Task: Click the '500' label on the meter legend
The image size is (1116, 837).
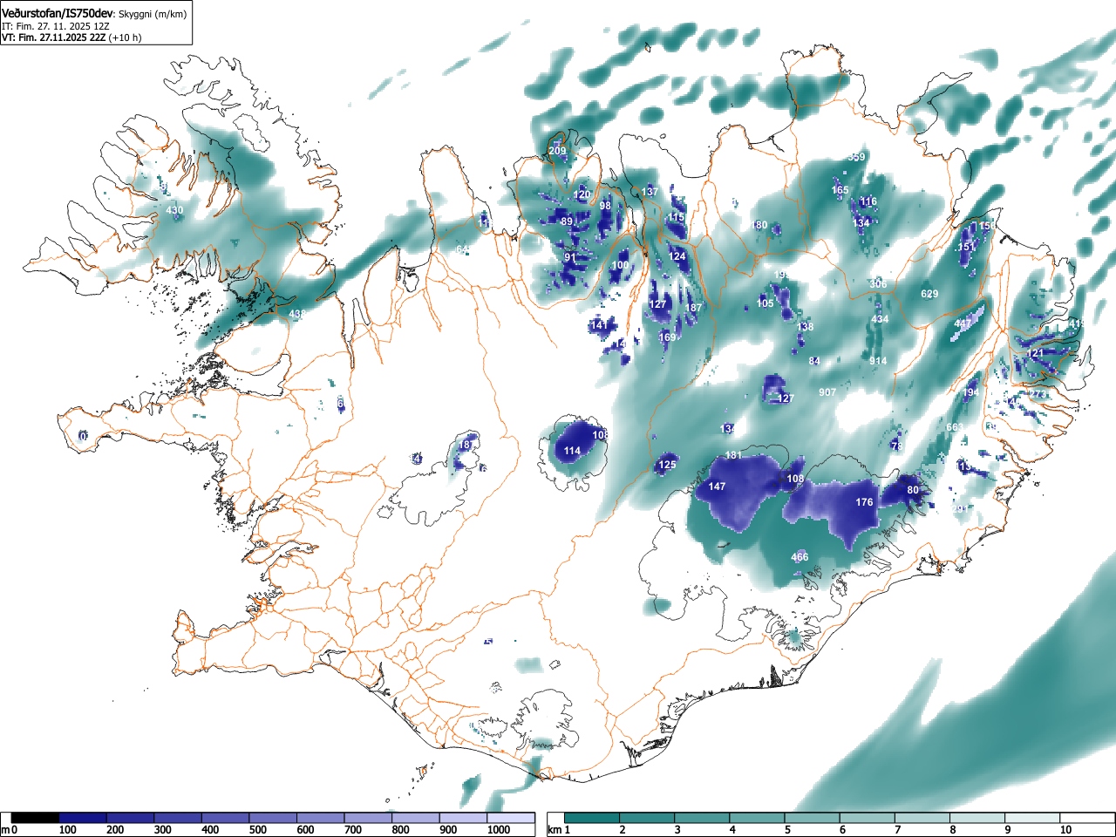Action: coord(257,830)
